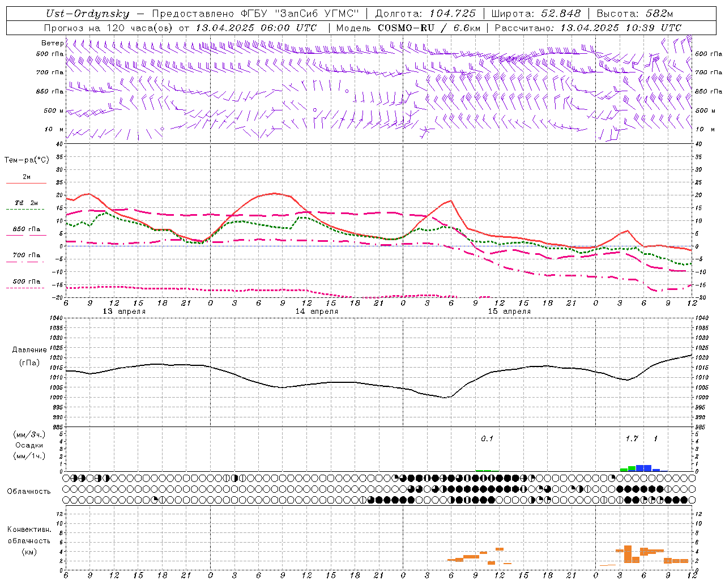This screenshot has width=725, height=580.
Task: Select the 'Td 2м' dew point legend entry
Action: 27,203
